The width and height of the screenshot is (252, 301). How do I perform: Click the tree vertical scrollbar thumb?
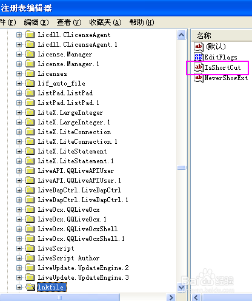pyautogui.click(x=181, y=167)
